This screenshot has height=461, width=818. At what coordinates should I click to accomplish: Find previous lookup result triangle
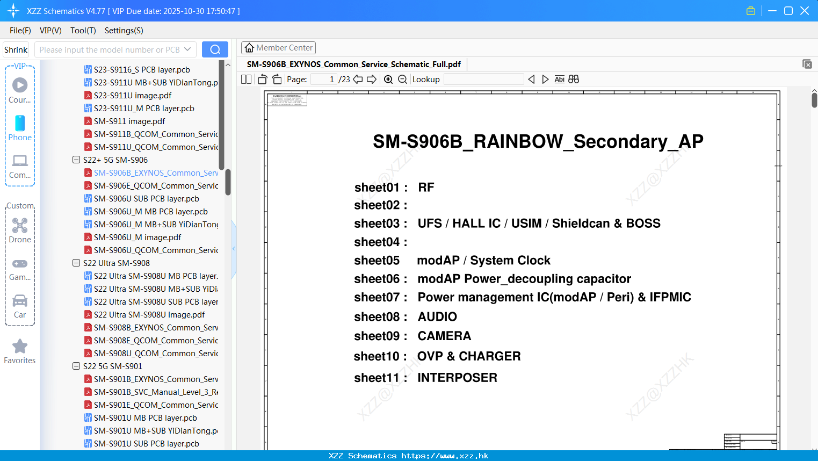click(531, 79)
